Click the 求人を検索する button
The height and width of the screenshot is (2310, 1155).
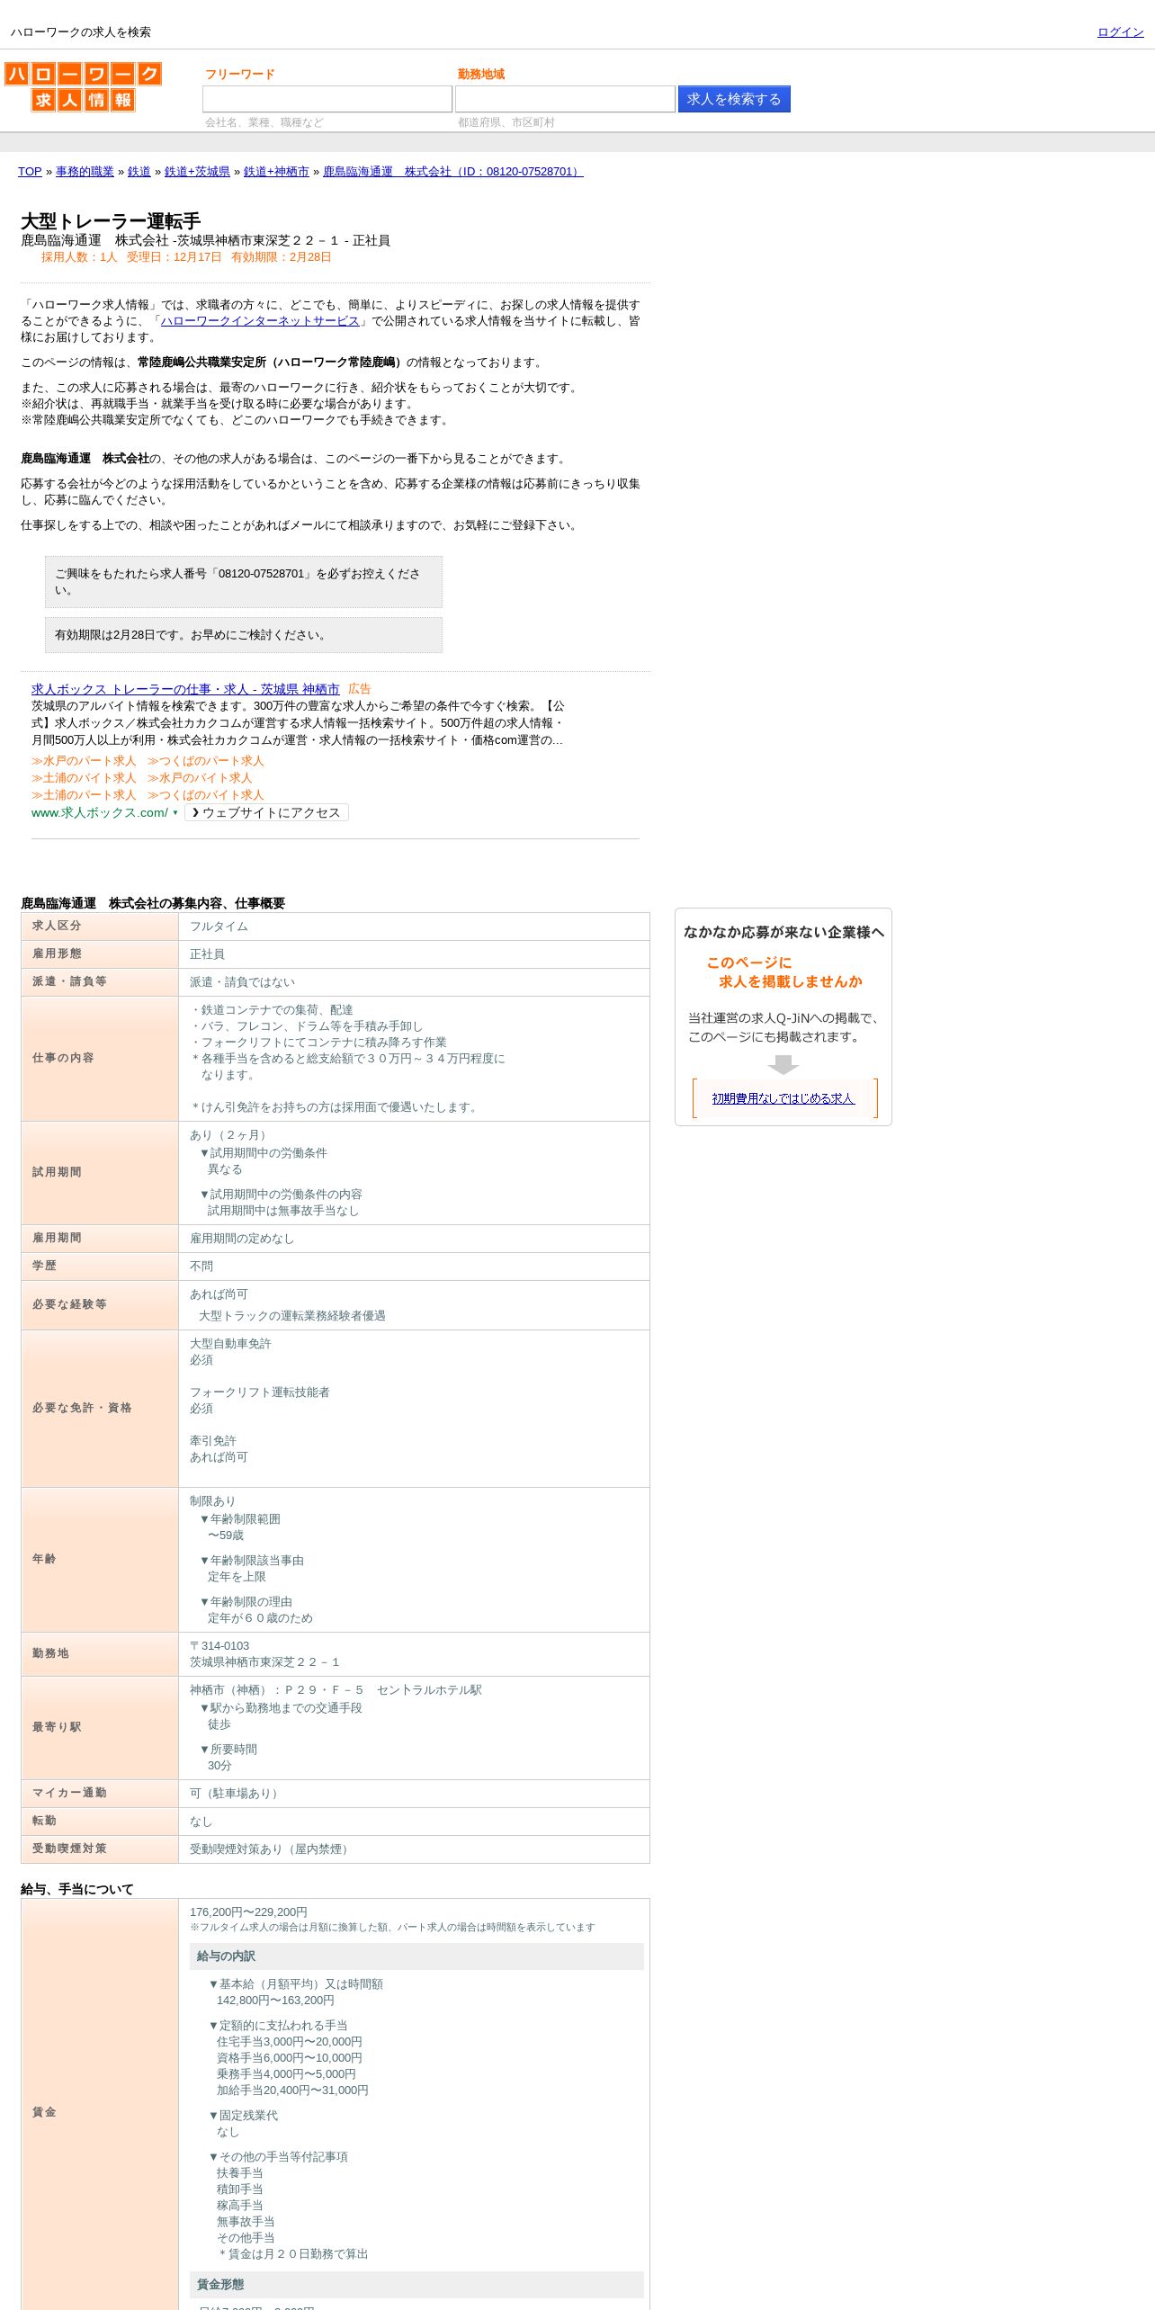point(734,99)
